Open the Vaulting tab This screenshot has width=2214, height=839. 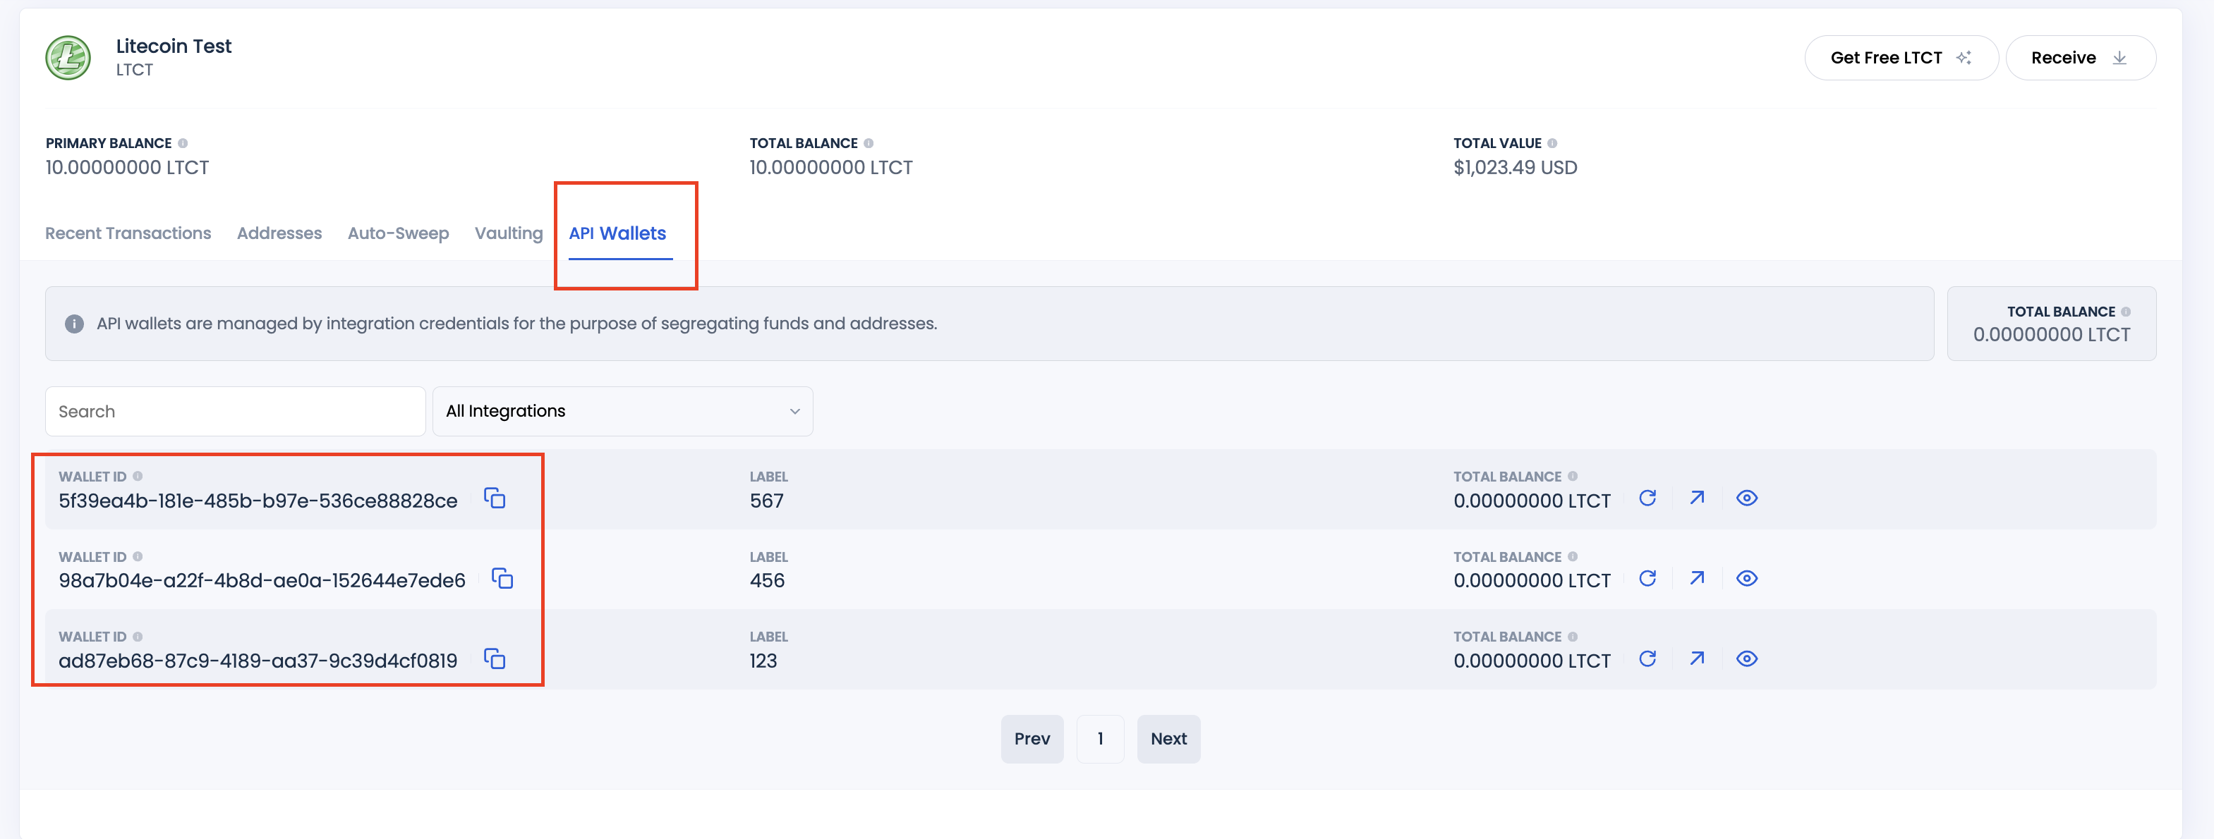(x=508, y=233)
